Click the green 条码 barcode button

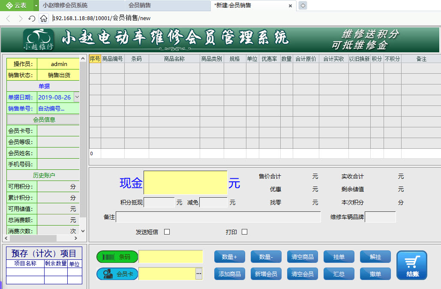pyautogui.click(x=117, y=257)
